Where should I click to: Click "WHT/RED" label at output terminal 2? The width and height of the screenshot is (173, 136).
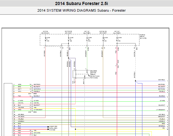[x=162, y=84]
